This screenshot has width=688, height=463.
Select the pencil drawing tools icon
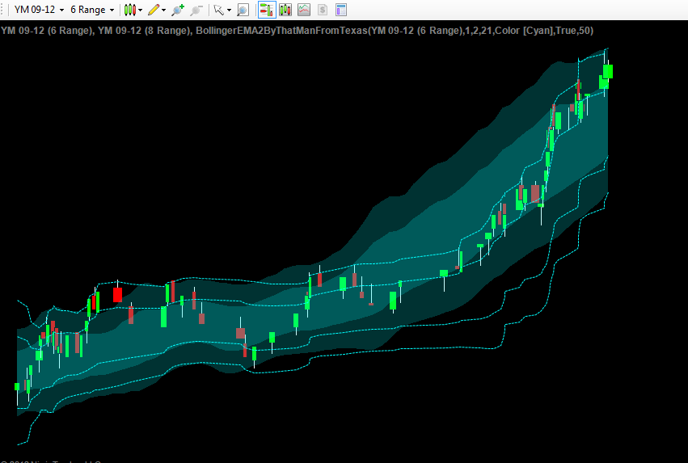pyautogui.click(x=153, y=10)
